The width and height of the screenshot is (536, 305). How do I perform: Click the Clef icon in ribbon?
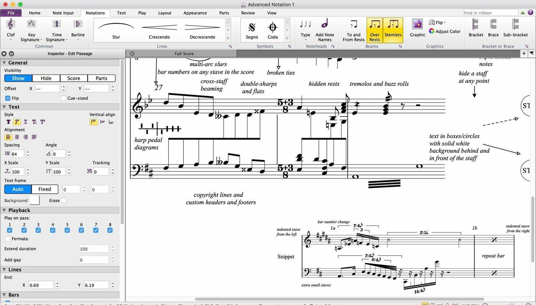click(11, 24)
